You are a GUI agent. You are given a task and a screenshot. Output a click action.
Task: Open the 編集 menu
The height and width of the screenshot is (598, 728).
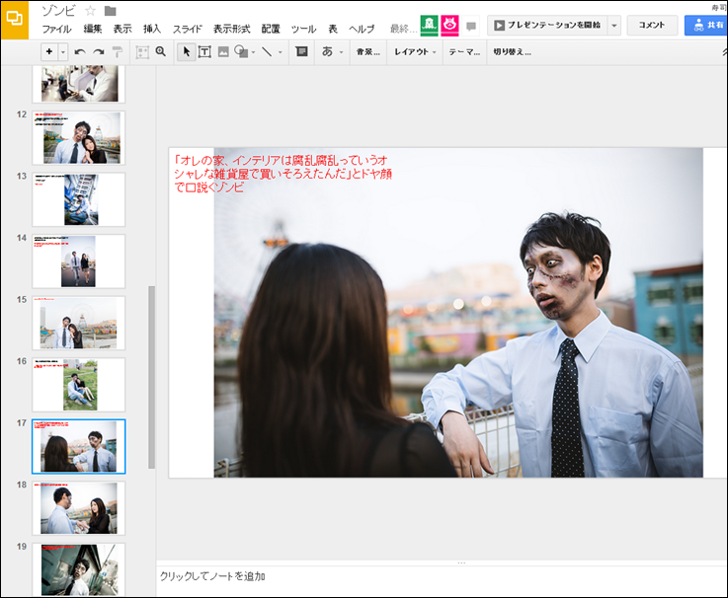(93, 29)
